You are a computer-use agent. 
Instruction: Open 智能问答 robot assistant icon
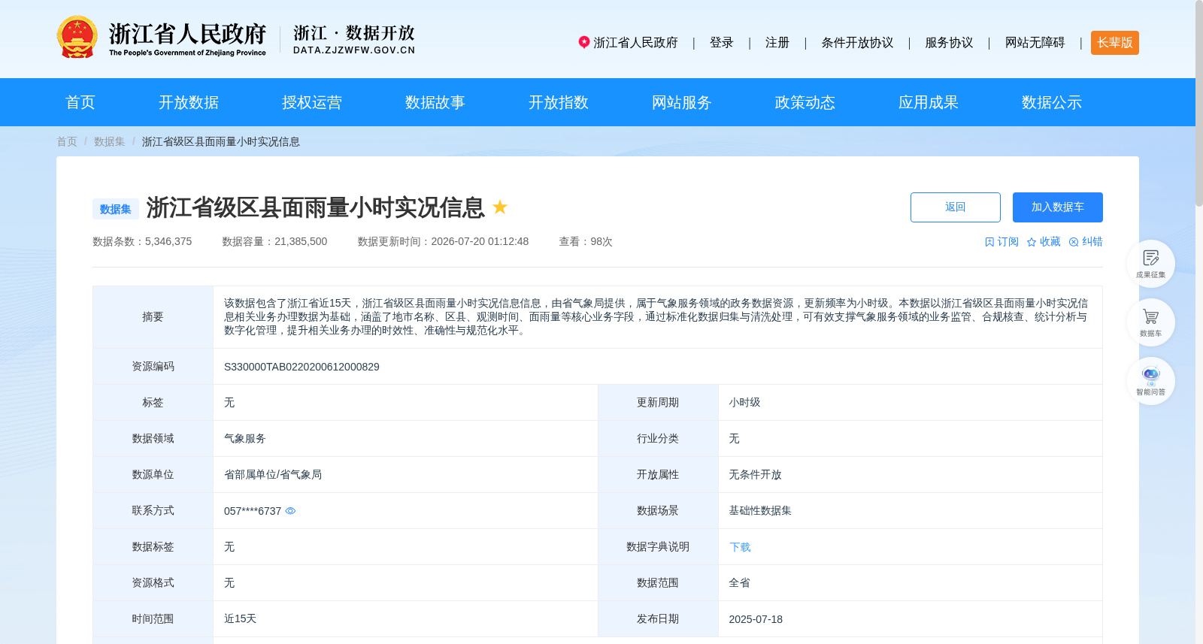(x=1150, y=381)
